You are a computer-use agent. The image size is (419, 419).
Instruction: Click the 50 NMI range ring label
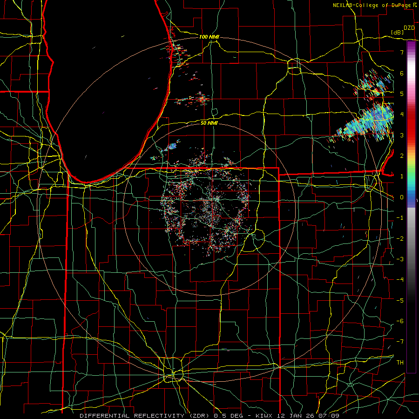click(x=209, y=123)
